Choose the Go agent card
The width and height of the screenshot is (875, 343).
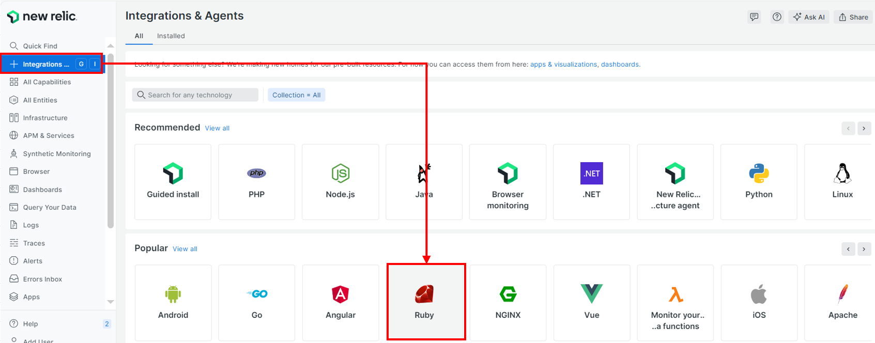[x=257, y=303]
